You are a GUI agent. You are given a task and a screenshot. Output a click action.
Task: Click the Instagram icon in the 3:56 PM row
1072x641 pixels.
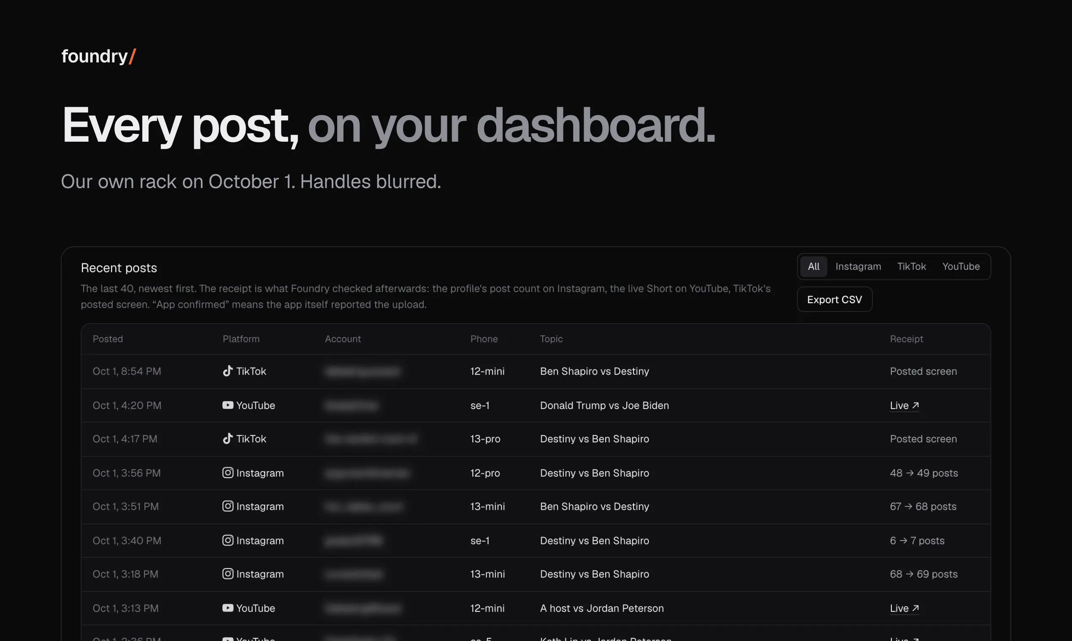(x=228, y=473)
